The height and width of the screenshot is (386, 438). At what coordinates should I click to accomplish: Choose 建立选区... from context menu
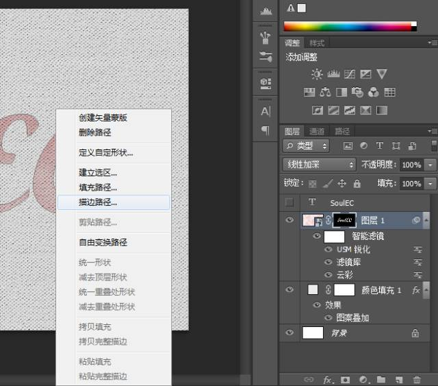[x=98, y=172]
